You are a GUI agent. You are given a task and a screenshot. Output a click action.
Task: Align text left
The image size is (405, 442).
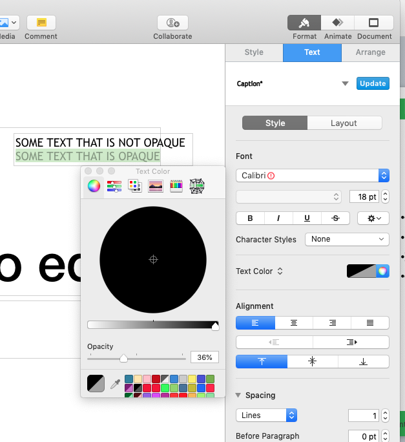click(255, 322)
